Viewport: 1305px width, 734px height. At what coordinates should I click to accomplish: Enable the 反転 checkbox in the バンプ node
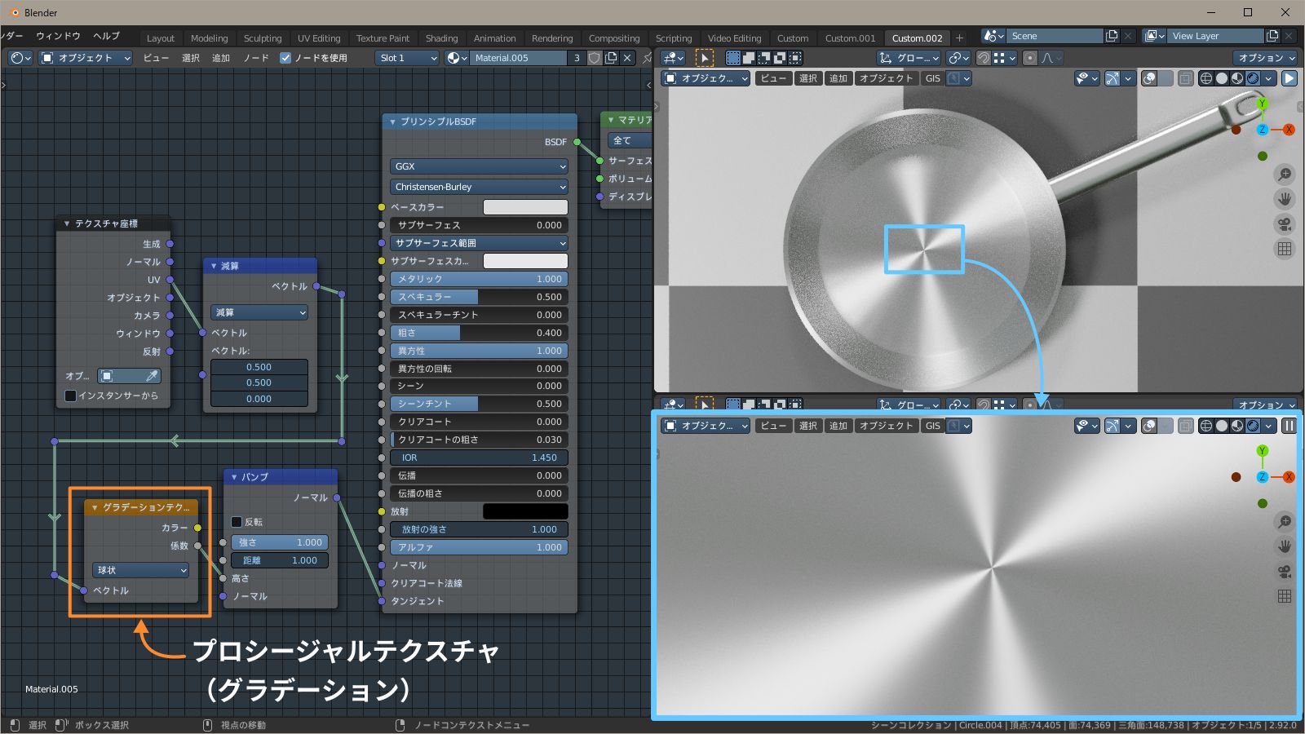[237, 522]
